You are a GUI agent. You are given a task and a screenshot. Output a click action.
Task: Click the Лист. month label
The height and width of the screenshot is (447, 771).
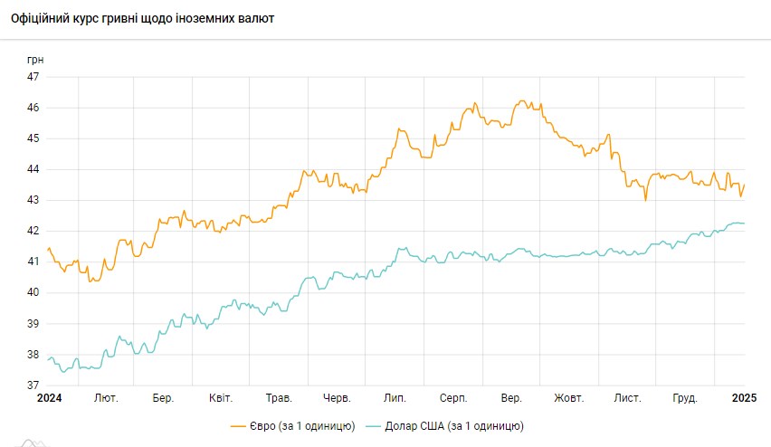point(627,398)
